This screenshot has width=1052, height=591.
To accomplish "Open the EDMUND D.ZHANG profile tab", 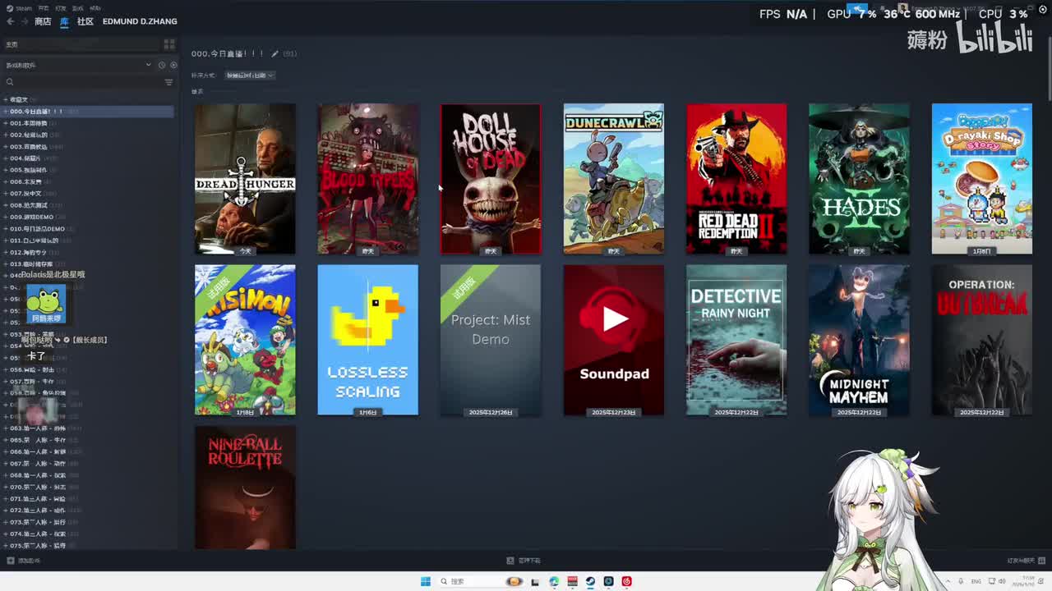I will (140, 21).
